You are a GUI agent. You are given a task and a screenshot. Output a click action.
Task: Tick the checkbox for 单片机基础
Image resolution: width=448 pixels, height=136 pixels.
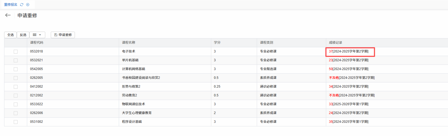click(16, 60)
